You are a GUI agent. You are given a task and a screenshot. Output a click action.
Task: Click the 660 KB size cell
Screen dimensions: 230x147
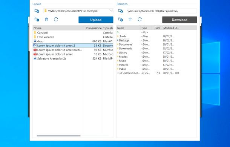97,41
